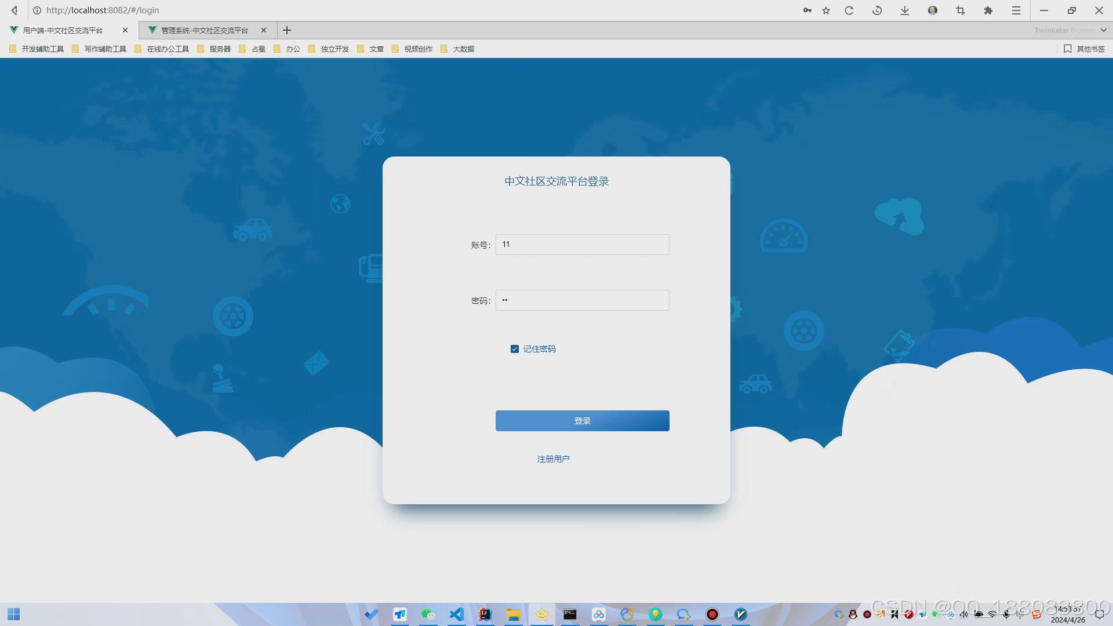Click the password key icon in address bar
1113x626 pixels.
pyautogui.click(x=807, y=10)
